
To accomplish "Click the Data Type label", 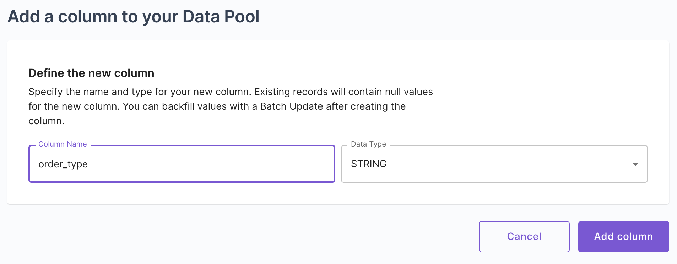I will 368,144.
